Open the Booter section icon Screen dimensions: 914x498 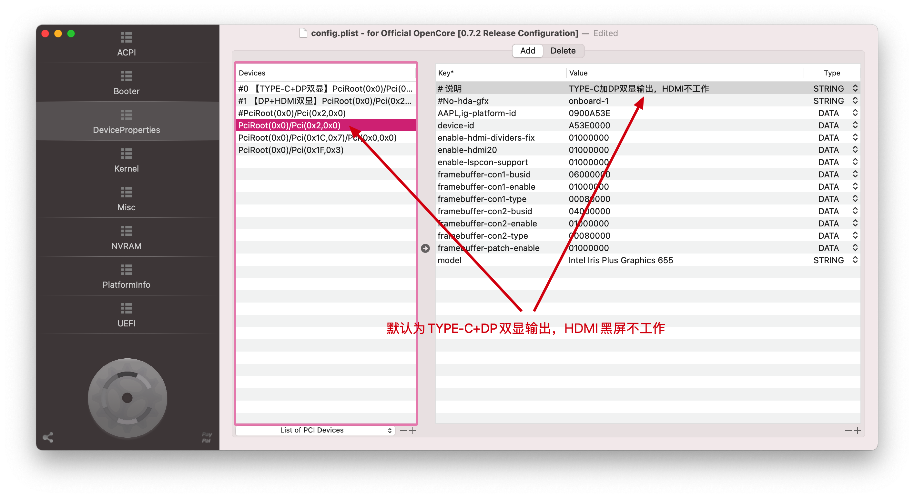(x=126, y=76)
